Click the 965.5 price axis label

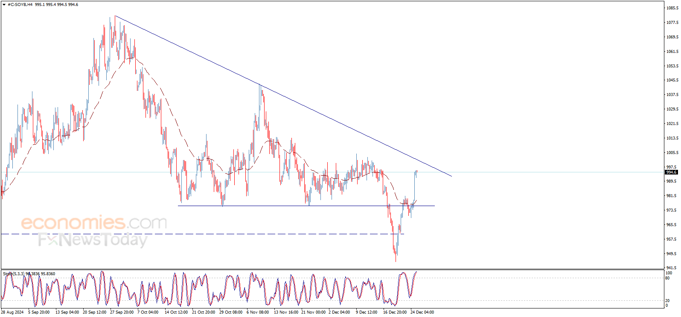pyautogui.click(x=672, y=225)
